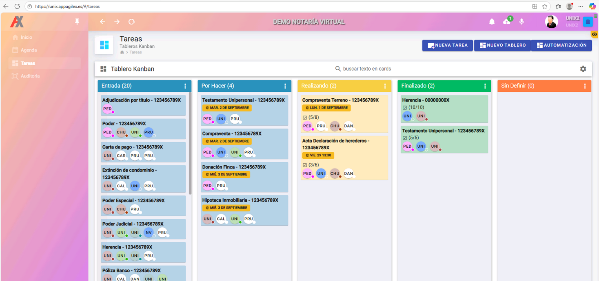Click the AUTOMATIZACIÓN button
599x281 pixels.
(562, 45)
